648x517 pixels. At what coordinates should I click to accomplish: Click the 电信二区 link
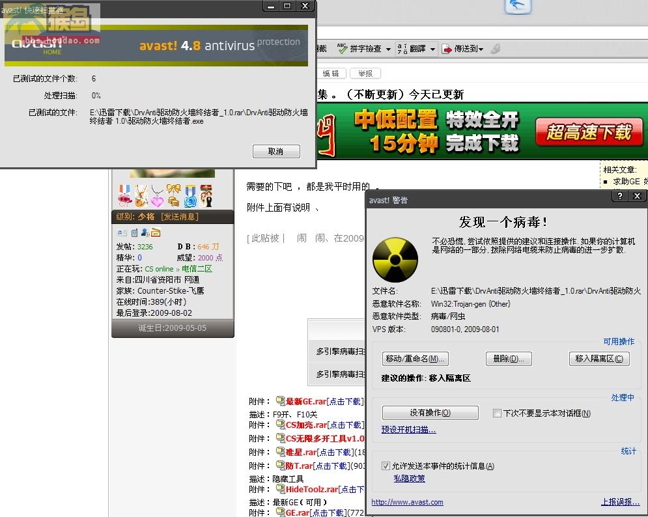[197, 269]
